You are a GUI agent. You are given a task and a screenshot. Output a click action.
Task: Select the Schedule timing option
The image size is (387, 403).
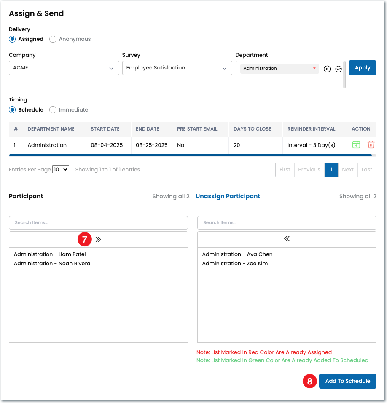click(x=12, y=110)
